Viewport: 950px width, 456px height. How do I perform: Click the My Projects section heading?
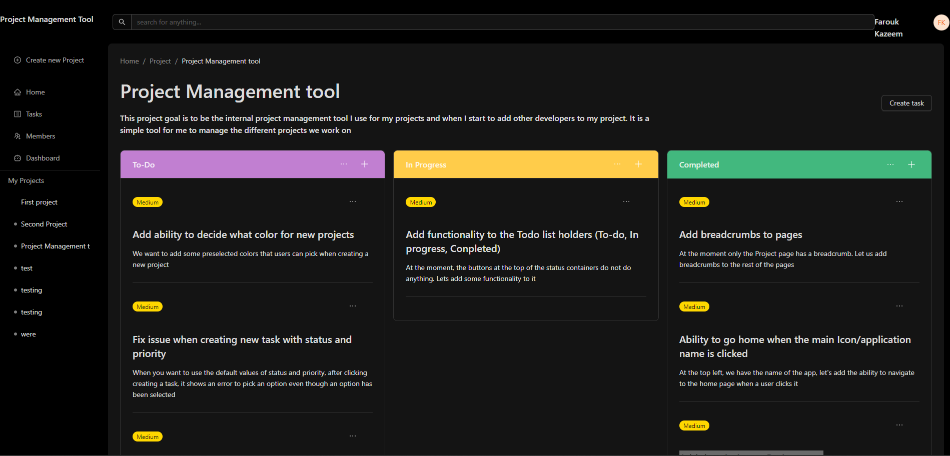pyautogui.click(x=26, y=180)
